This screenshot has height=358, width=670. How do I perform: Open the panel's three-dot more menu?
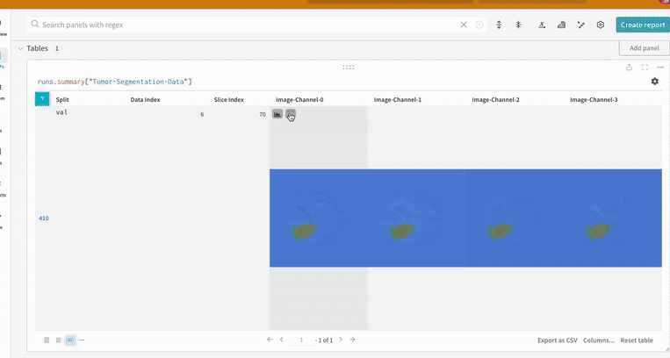pyautogui.click(x=659, y=67)
